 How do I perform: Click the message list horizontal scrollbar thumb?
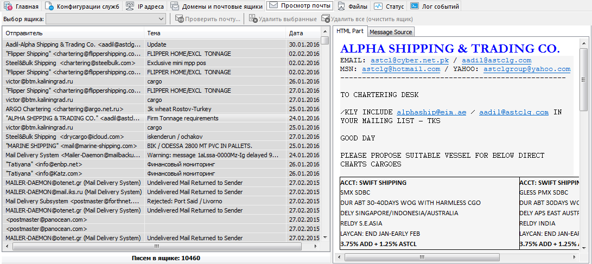coord(156,246)
